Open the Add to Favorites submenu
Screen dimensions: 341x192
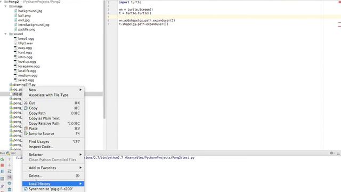53,168
